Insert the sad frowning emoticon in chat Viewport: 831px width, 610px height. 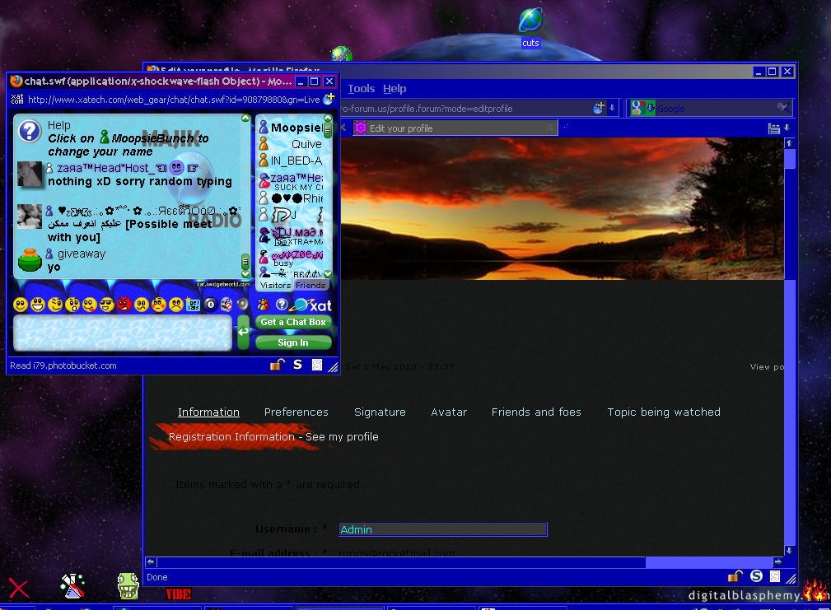[176, 305]
